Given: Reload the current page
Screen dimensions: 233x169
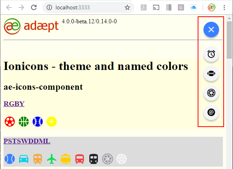Looking at the screenshot, I should (x=34, y=7).
